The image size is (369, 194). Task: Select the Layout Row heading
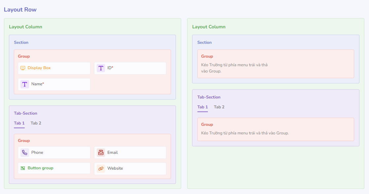(20, 10)
